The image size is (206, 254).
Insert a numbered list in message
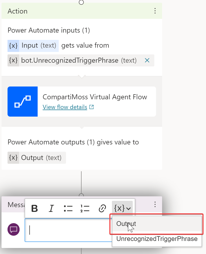coord(85,208)
